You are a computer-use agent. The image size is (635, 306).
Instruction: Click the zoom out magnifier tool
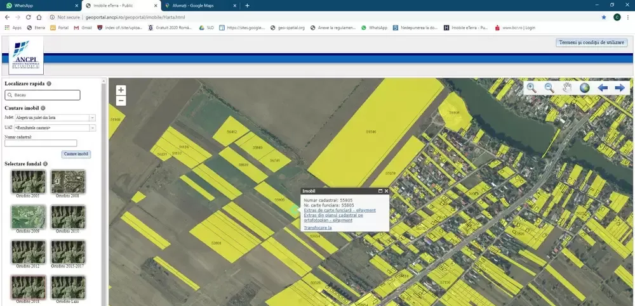(x=549, y=88)
